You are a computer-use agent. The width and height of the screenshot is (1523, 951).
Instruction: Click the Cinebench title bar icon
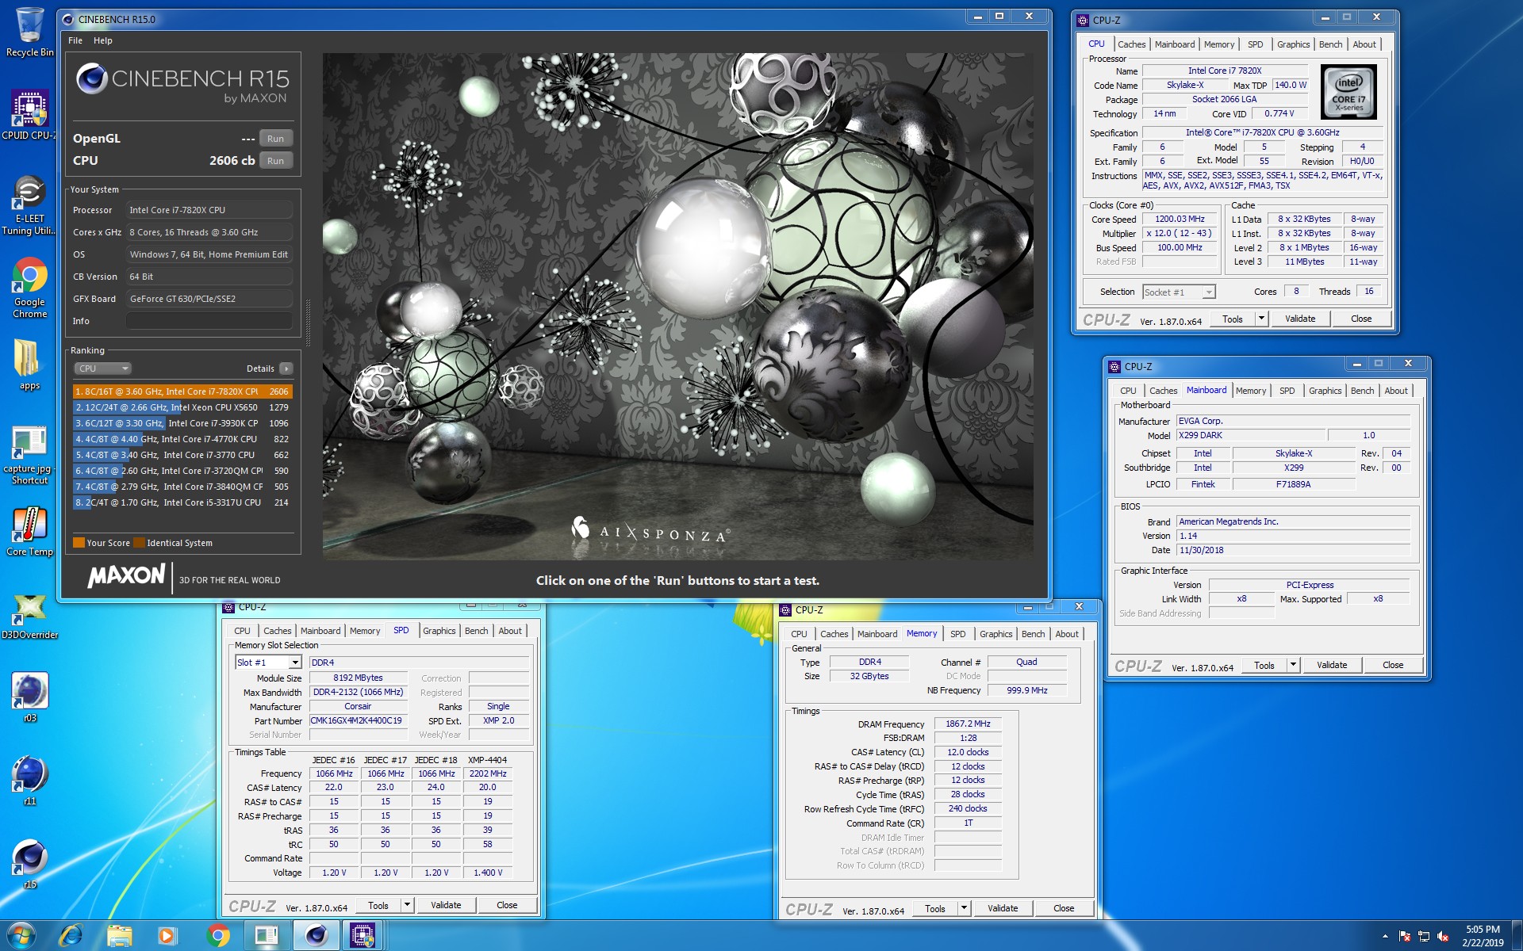click(68, 19)
